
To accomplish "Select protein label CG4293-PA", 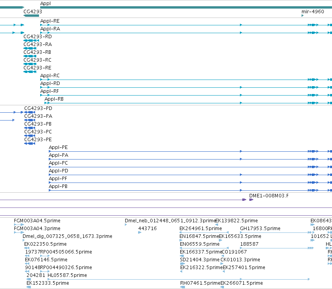I will point(38,116).
